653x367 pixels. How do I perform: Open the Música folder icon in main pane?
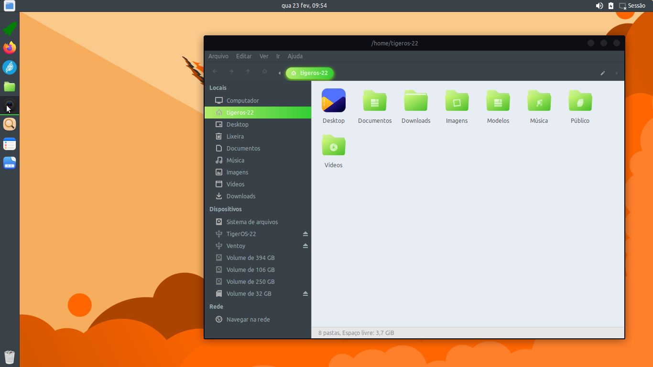click(539, 100)
